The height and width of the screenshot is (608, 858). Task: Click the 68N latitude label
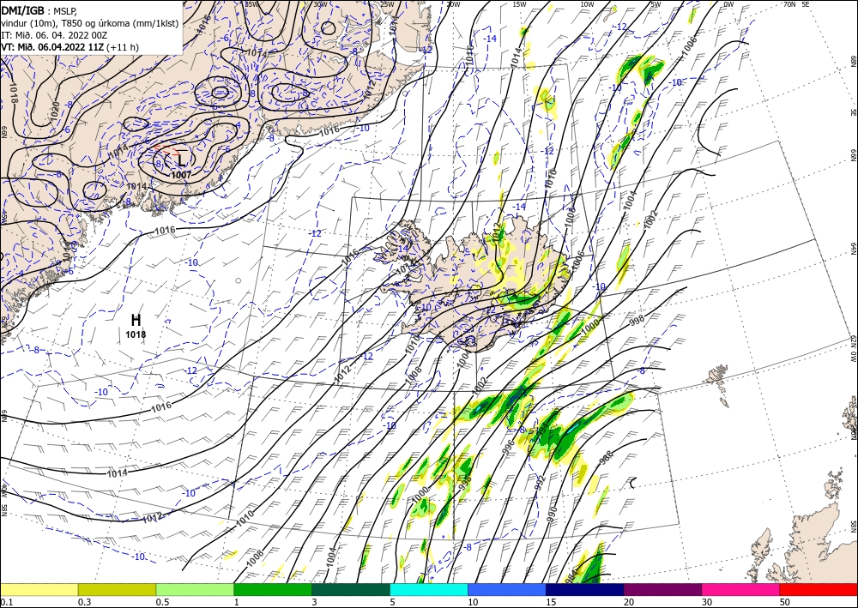click(x=854, y=61)
